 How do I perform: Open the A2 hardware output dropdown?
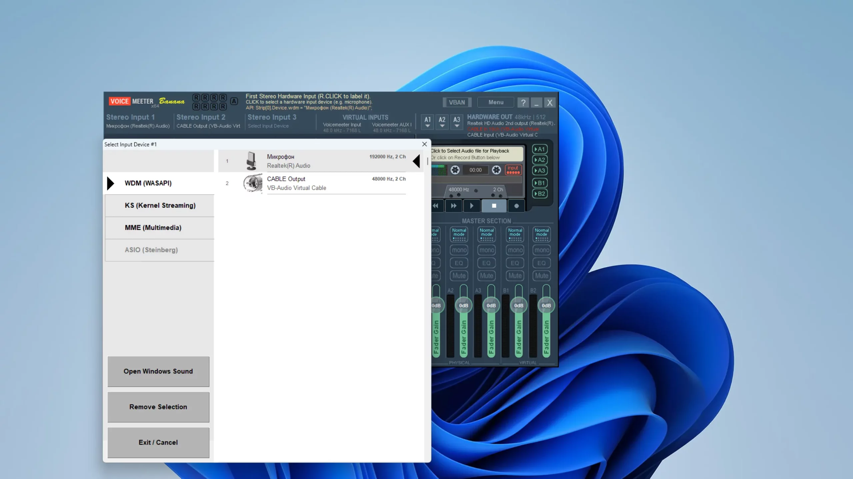coord(442,122)
